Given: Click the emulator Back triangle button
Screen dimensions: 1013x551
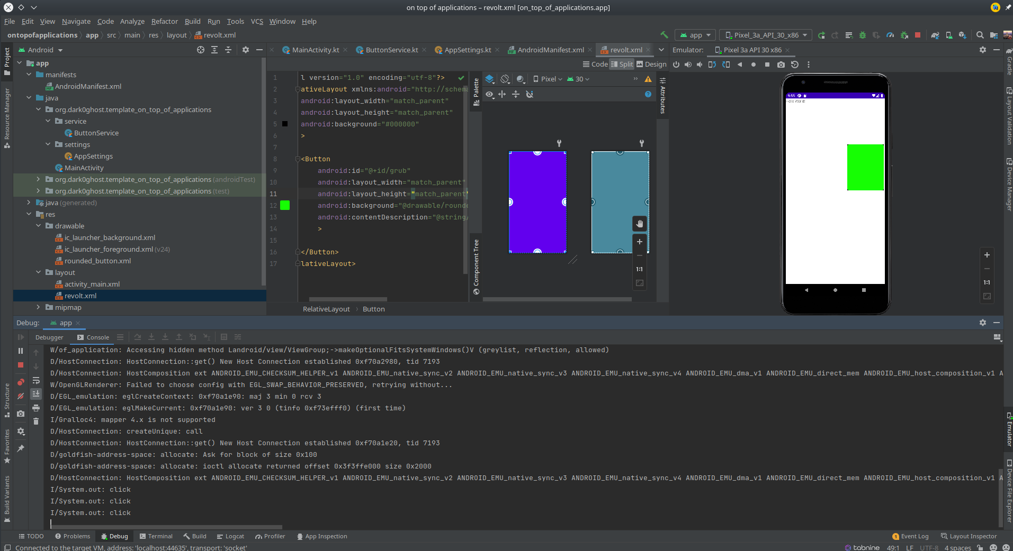Looking at the screenshot, I should click(740, 65).
